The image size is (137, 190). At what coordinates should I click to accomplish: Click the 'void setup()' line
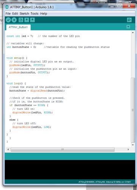point(17,58)
